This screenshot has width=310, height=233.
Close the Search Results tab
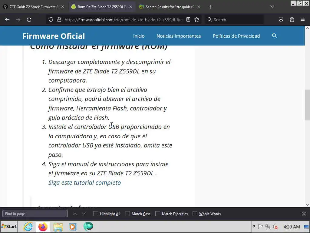click(199, 7)
